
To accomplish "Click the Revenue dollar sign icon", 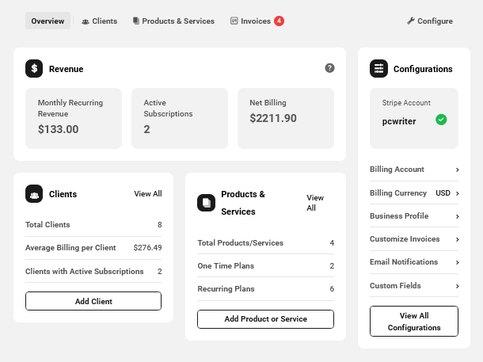I will [34, 68].
